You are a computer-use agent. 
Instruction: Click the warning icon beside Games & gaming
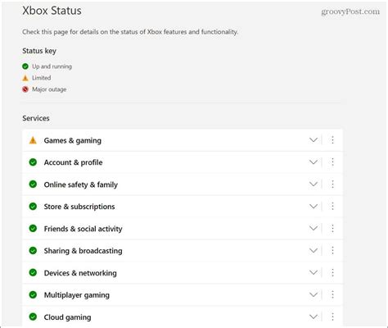33,140
